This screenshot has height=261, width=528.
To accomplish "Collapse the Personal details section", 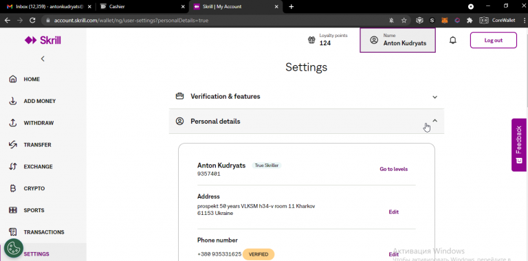I will click(x=307, y=121).
